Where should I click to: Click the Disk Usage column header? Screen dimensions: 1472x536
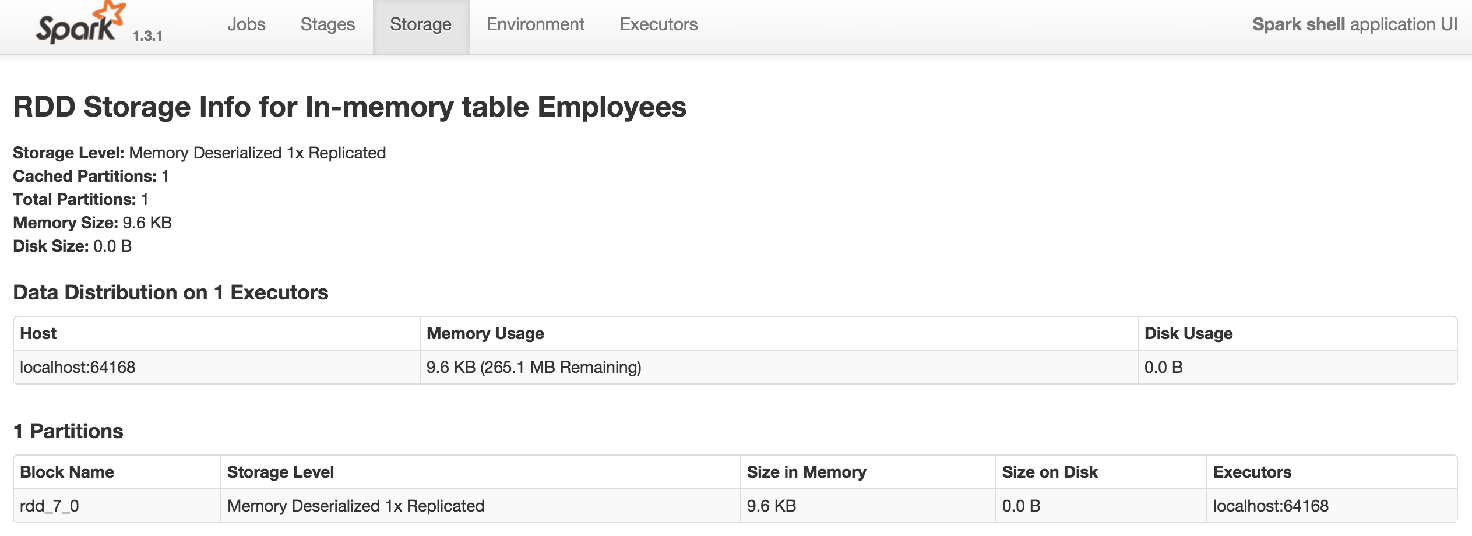(x=1188, y=333)
